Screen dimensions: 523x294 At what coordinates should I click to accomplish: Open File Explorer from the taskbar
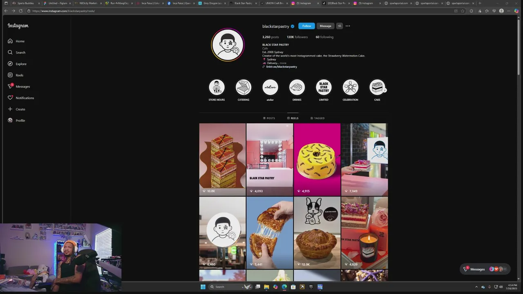coord(266,287)
